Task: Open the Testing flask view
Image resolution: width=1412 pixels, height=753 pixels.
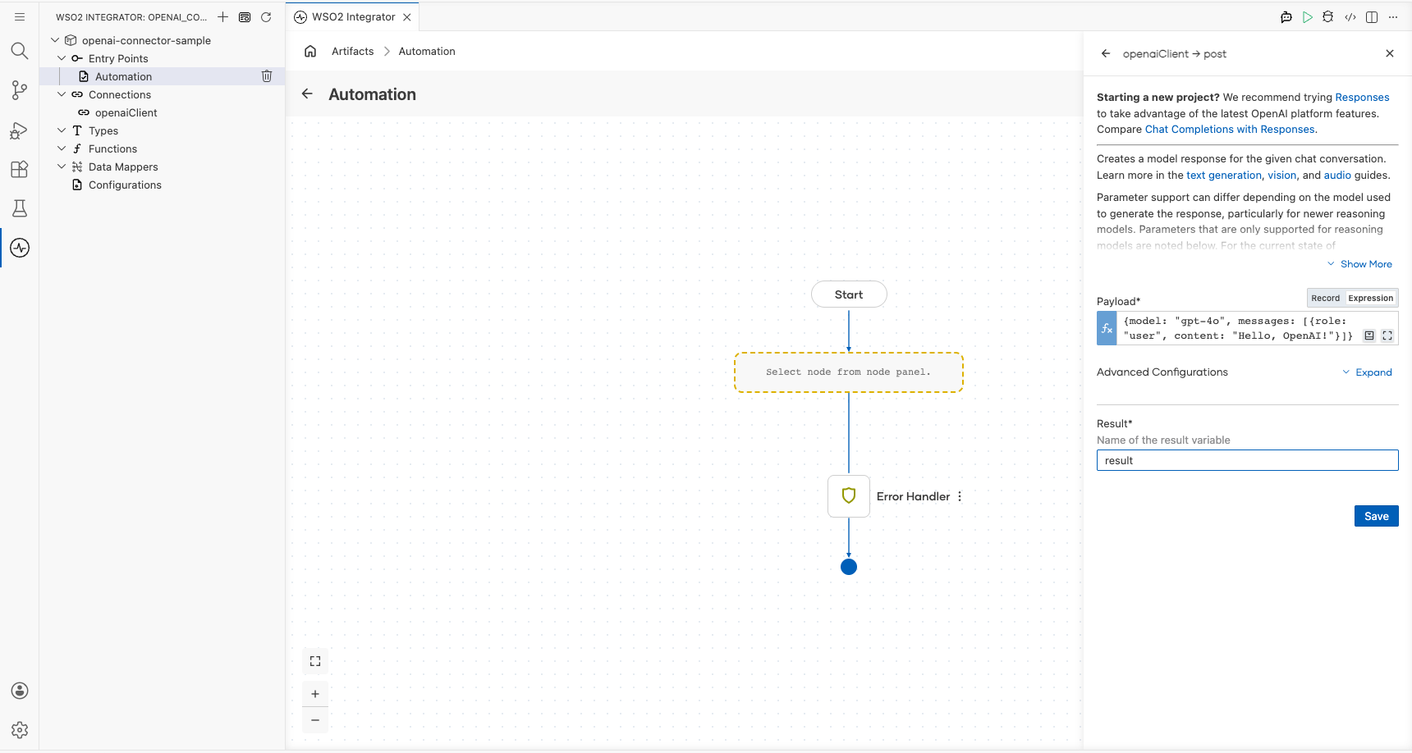Action: tap(20, 208)
